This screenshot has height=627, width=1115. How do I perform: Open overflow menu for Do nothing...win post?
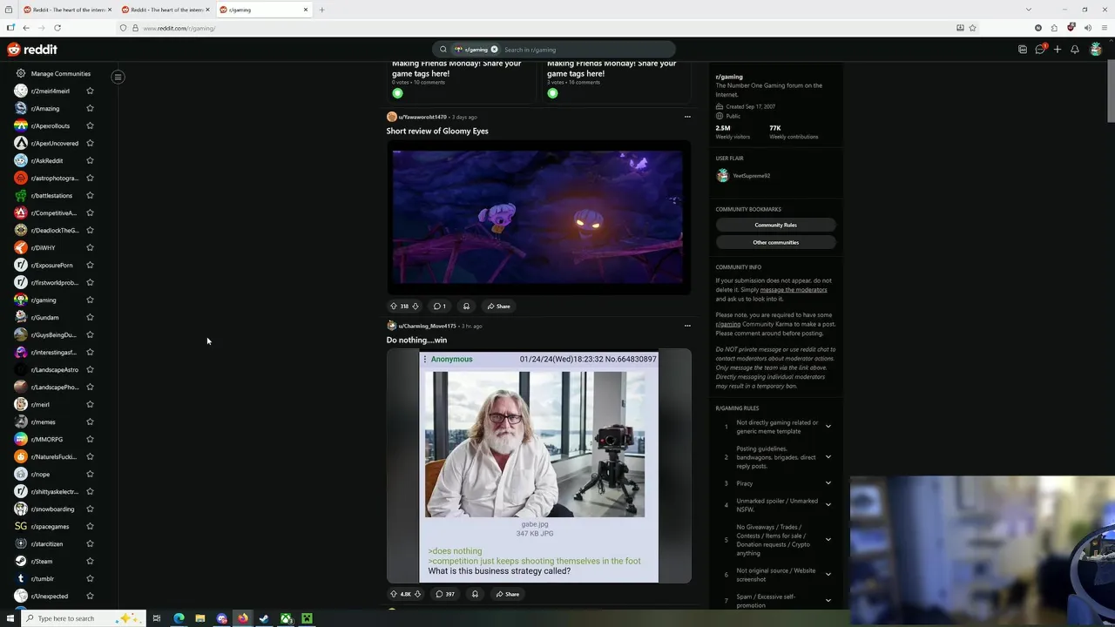tap(687, 326)
